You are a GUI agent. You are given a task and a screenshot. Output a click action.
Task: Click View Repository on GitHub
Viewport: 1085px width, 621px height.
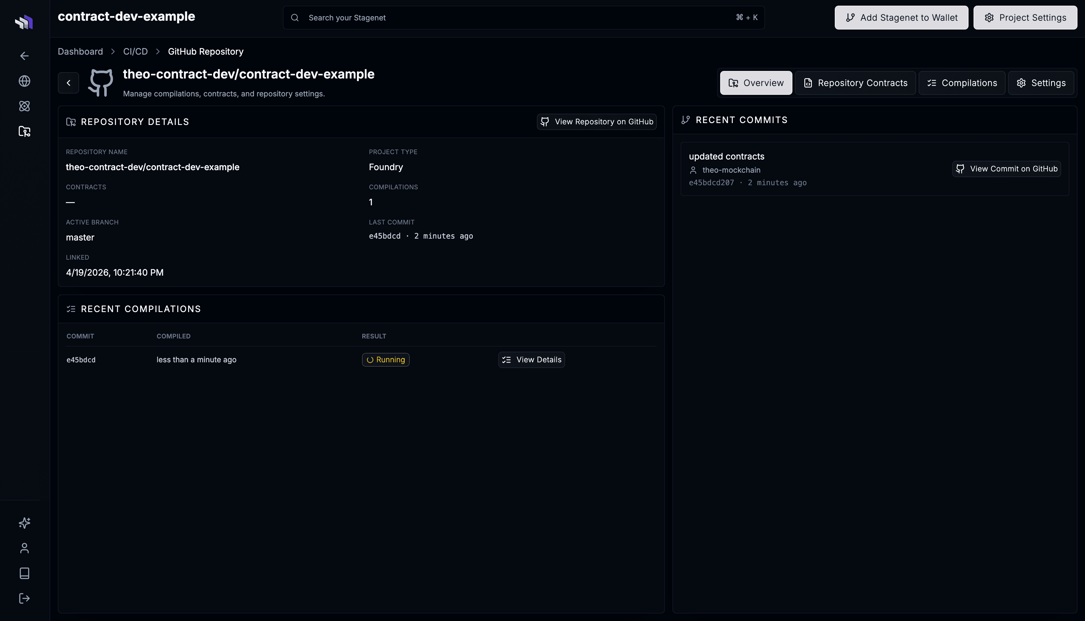pos(596,121)
